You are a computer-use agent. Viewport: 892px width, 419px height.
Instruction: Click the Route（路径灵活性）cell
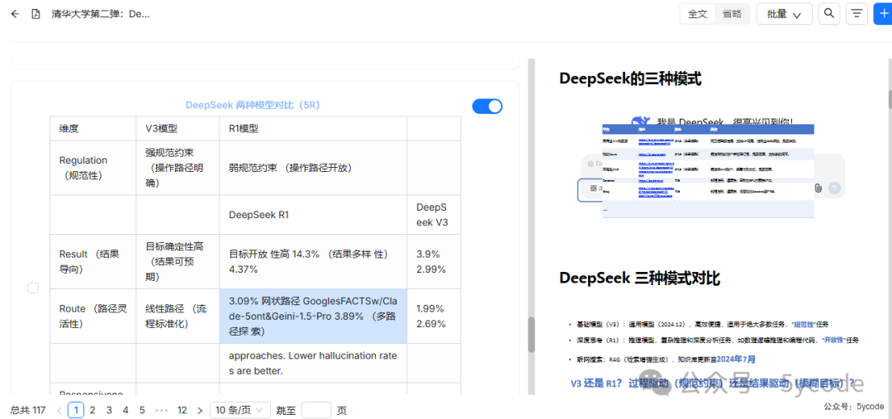(93, 316)
